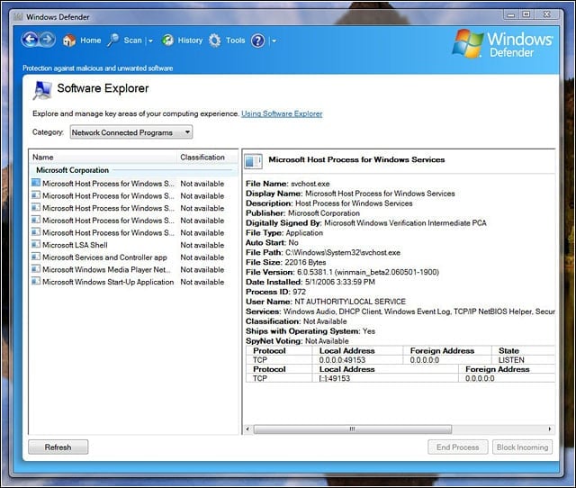Click the End Process button
The width and height of the screenshot is (576, 488).
pos(458,447)
